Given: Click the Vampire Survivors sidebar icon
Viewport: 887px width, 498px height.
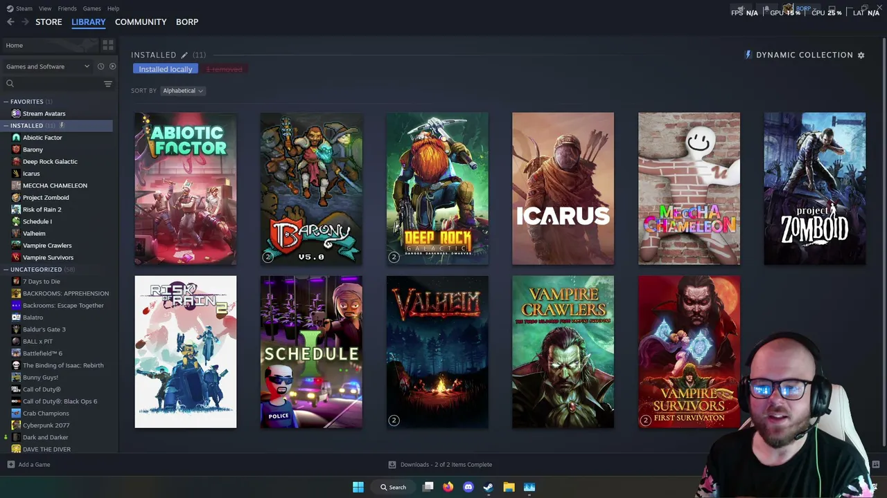Looking at the screenshot, I should coord(16,257).
